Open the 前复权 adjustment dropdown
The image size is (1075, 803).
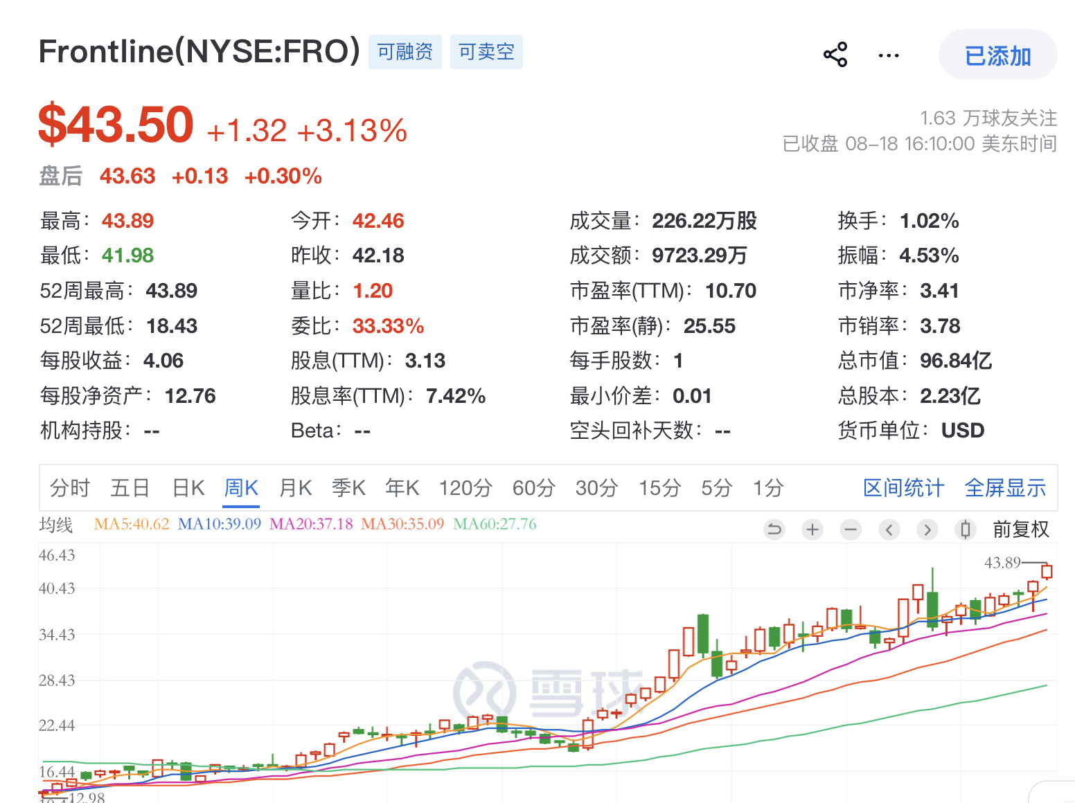click(1021, 530)
